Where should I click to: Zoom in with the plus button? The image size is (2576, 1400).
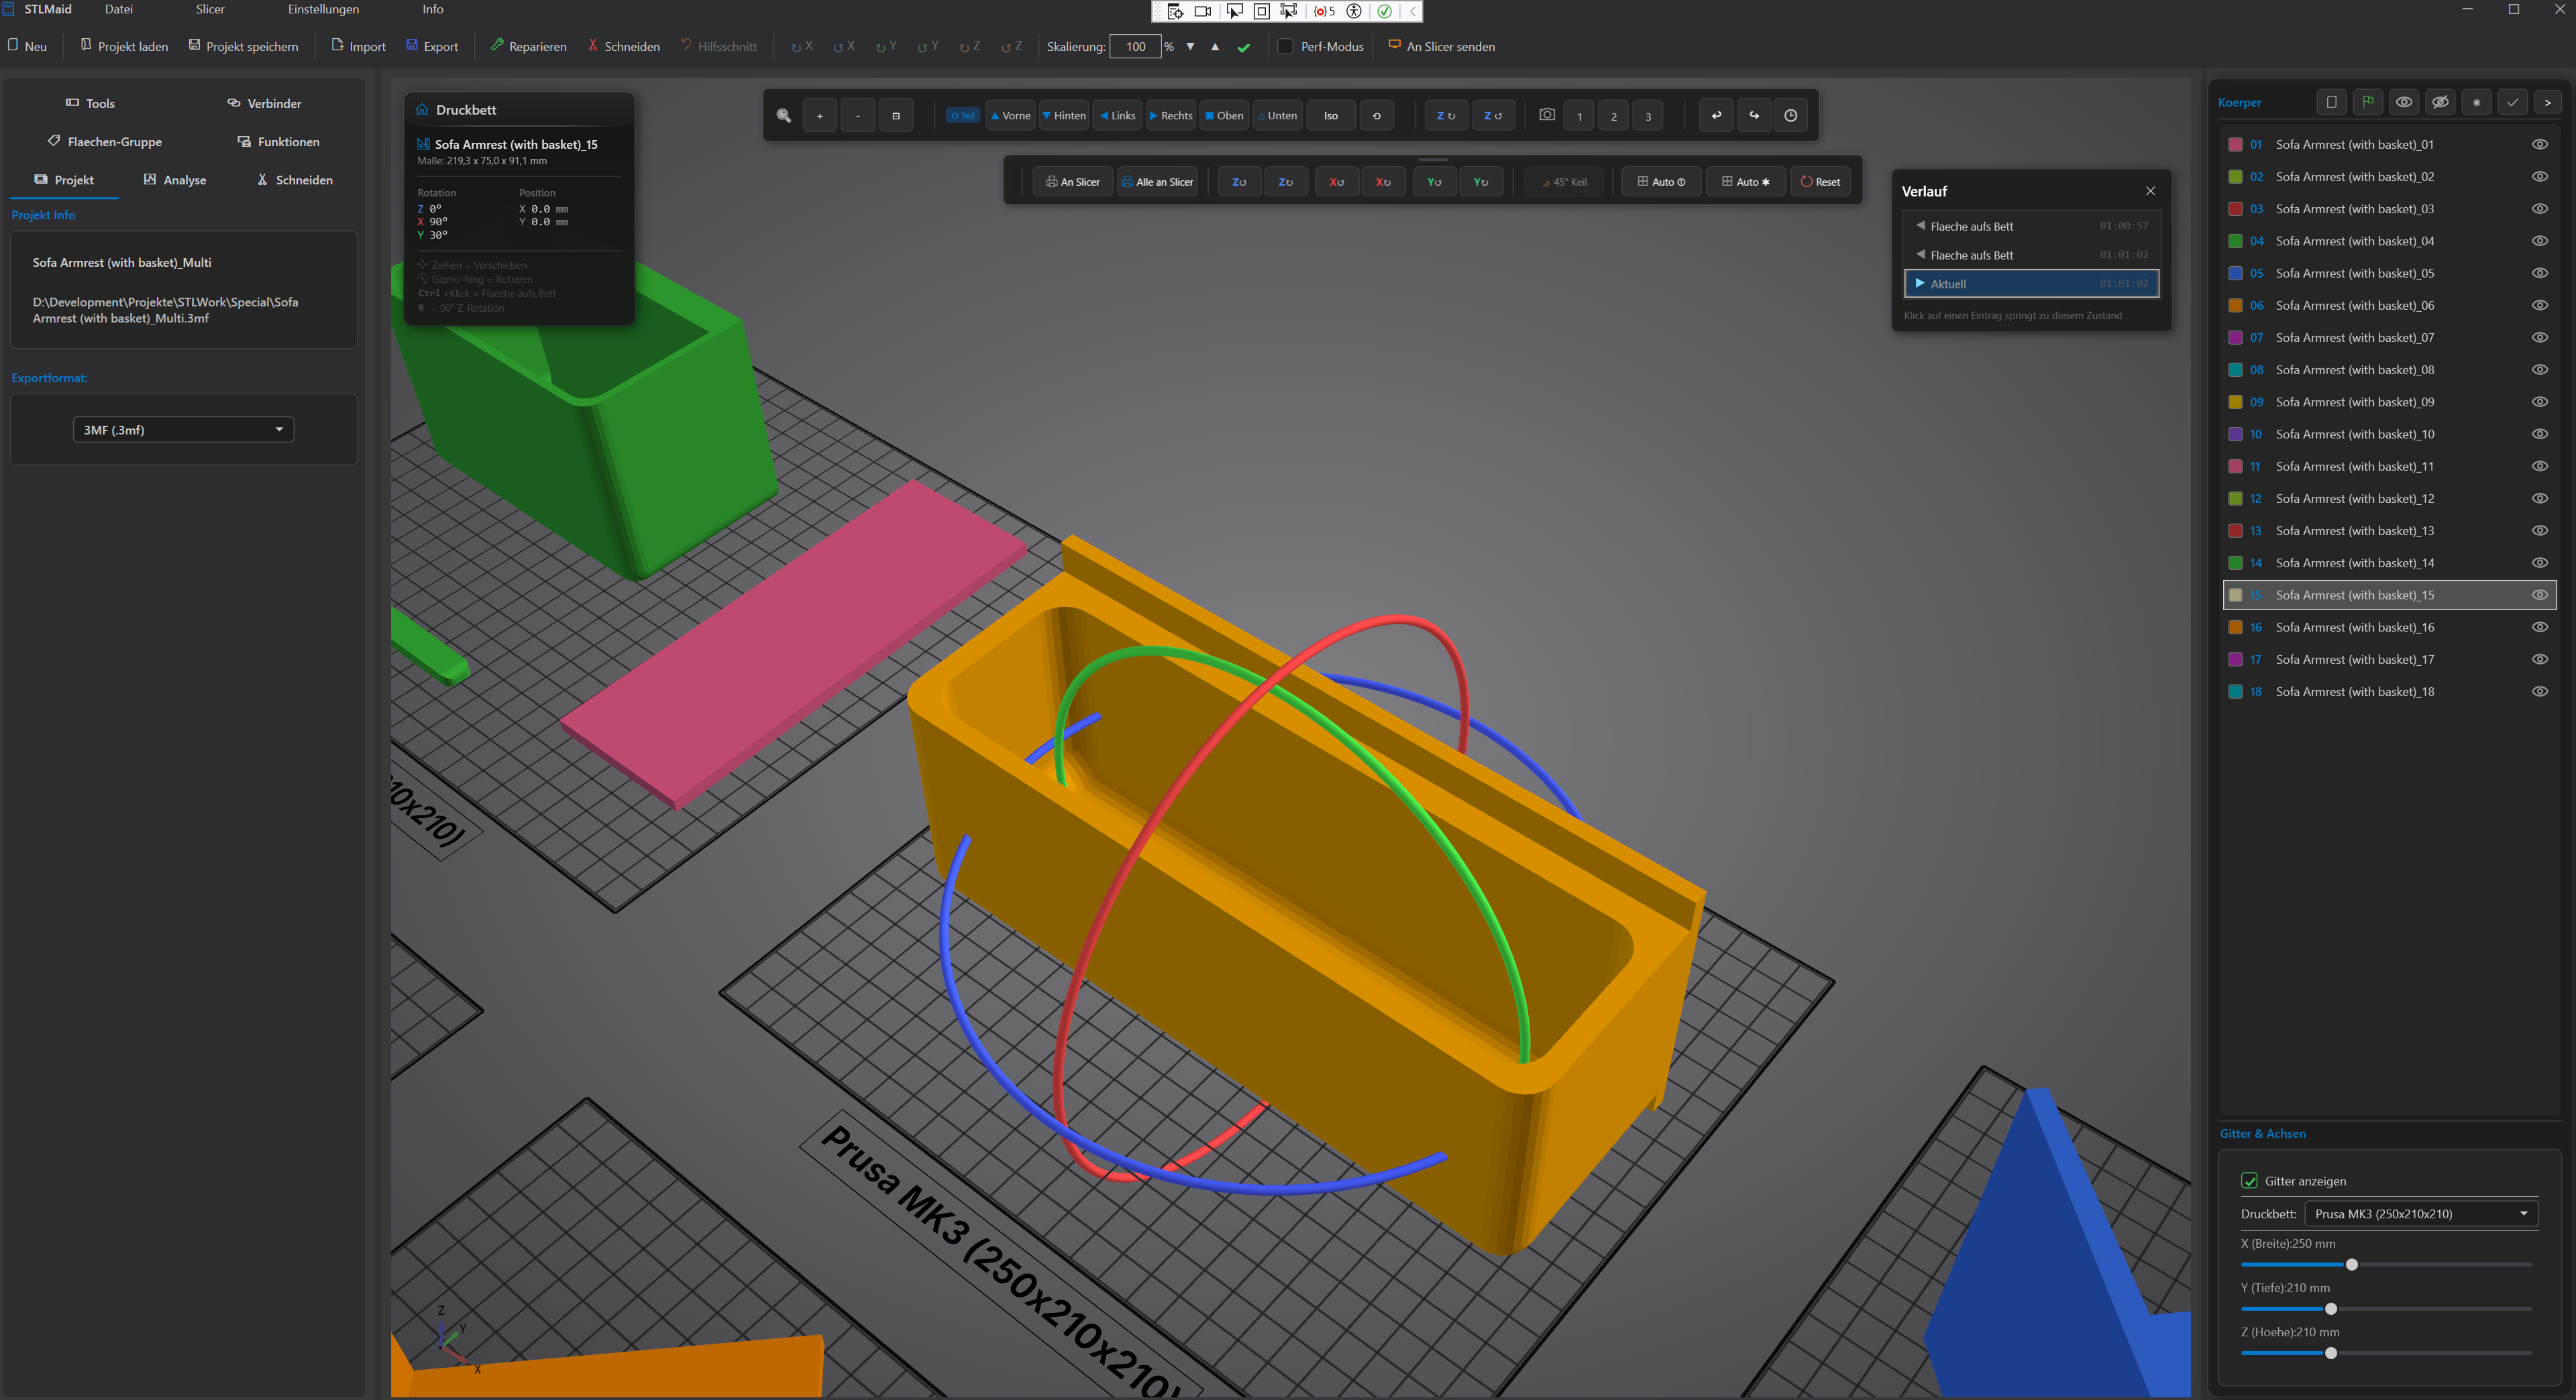[819, 116]
